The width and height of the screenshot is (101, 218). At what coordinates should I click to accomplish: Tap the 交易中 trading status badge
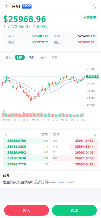tap(90, 17)
